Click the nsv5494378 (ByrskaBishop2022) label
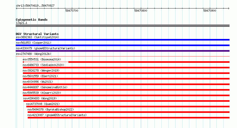This screenshot has height=128, width=237. (x=51, y=109)
